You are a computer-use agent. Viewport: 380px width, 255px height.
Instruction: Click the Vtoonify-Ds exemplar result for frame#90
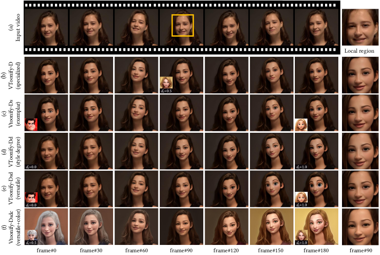tap(181, 113)
